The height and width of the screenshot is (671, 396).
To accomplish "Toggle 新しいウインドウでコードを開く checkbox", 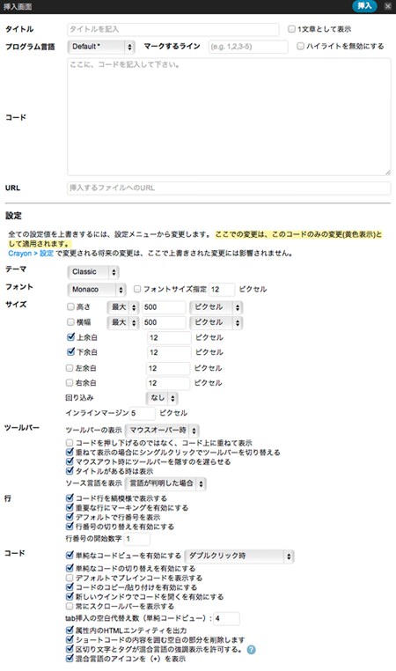I will click(70, 596).
